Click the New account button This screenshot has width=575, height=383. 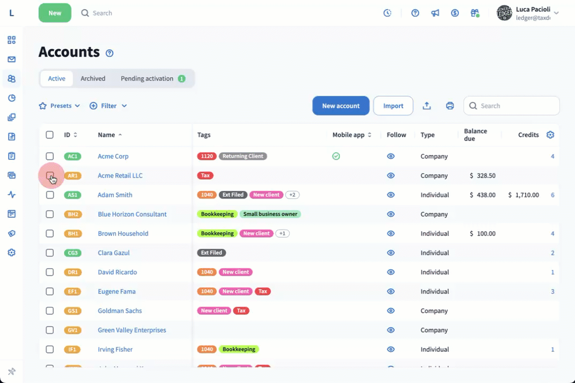(341, 106)
